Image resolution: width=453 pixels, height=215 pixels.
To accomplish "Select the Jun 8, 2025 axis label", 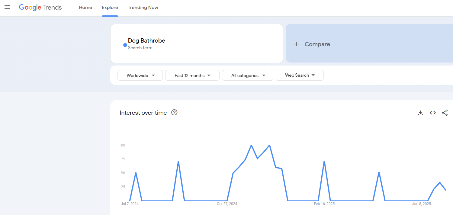I will pos(421,204).
